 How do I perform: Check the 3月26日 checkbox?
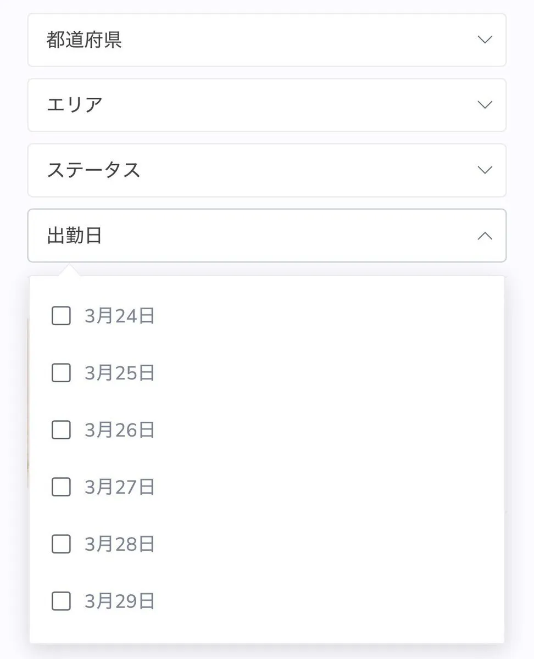[x=61, y=430]
